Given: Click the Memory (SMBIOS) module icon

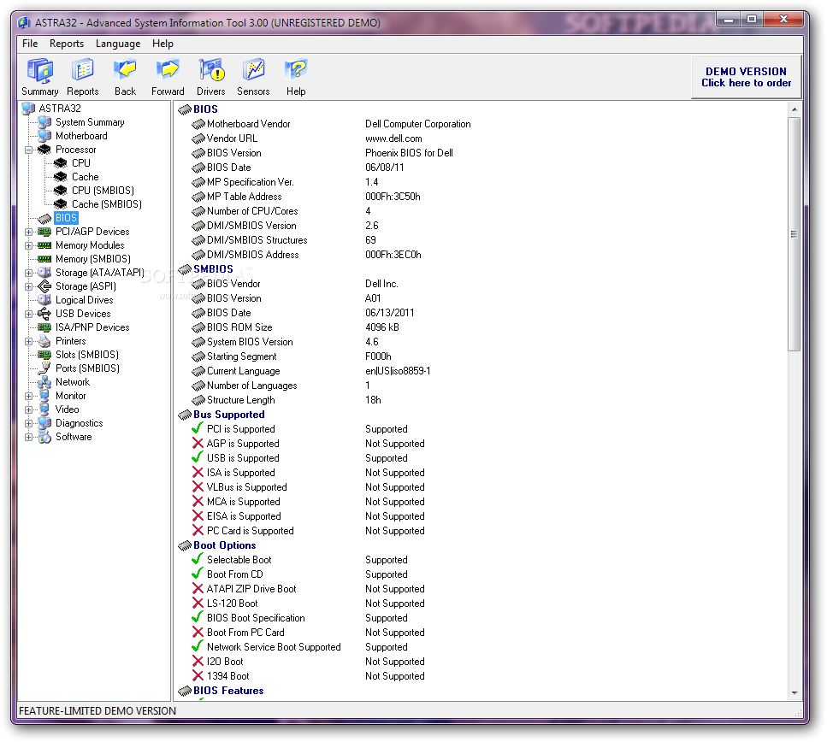Looking at the screenshot, I should 44,259.
